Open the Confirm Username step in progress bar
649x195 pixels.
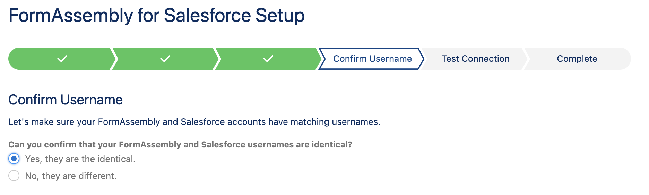click(x=372, y=59)
